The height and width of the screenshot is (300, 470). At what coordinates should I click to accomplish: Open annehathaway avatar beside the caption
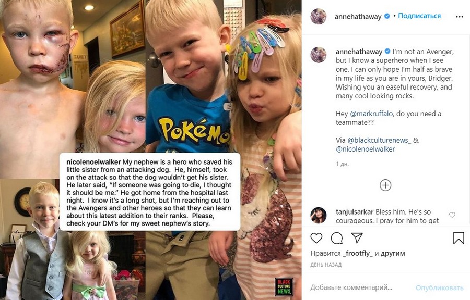(x=319, y=54)
